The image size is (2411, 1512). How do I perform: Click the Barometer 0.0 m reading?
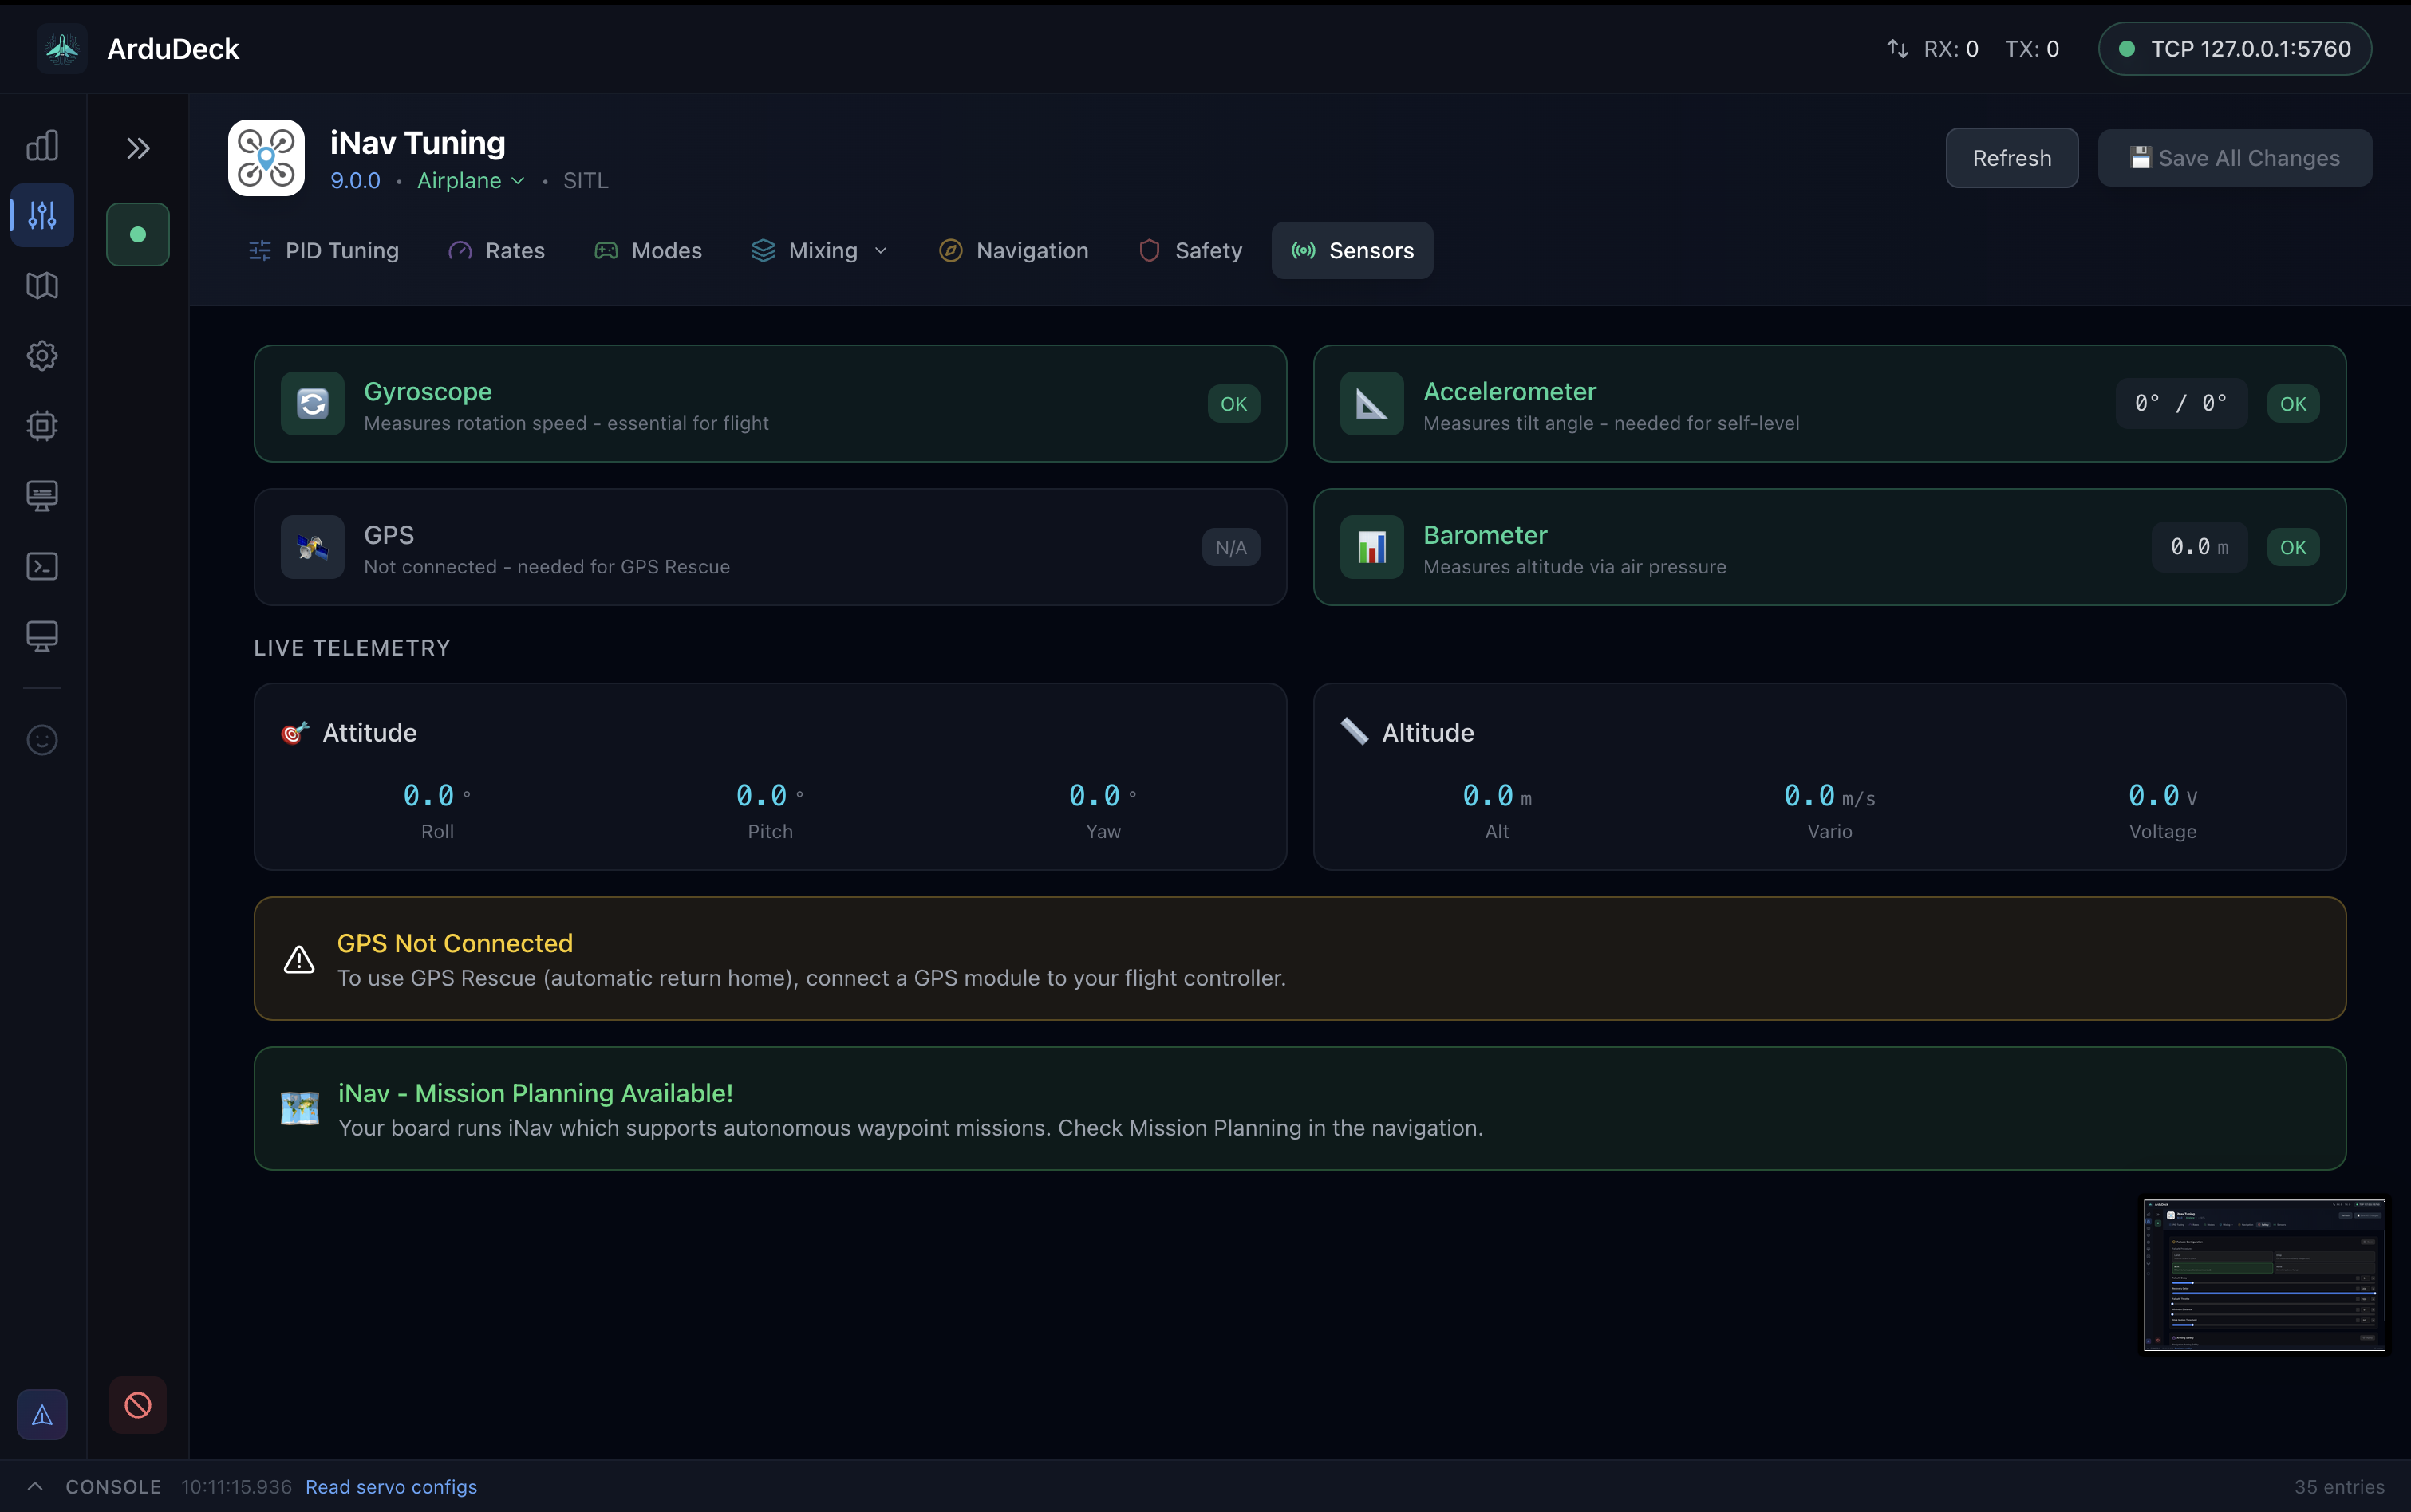[2199, 548]
